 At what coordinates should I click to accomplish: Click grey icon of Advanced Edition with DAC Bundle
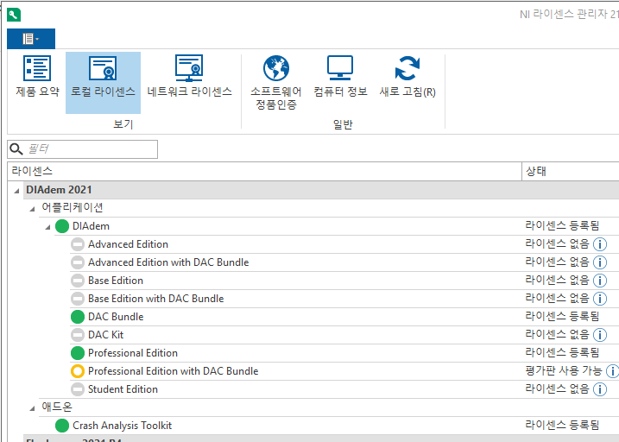[78, 262]
